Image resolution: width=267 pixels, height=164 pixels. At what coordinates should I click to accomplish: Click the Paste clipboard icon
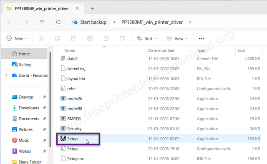tap(74, 38)
